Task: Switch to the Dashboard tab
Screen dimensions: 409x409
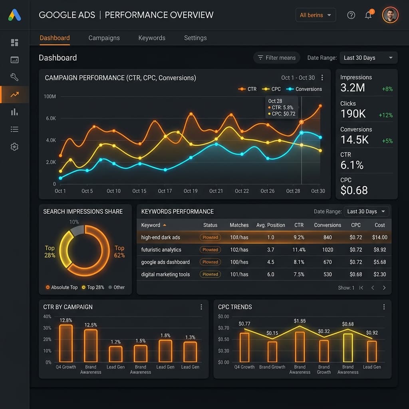Action: [55, 38]
